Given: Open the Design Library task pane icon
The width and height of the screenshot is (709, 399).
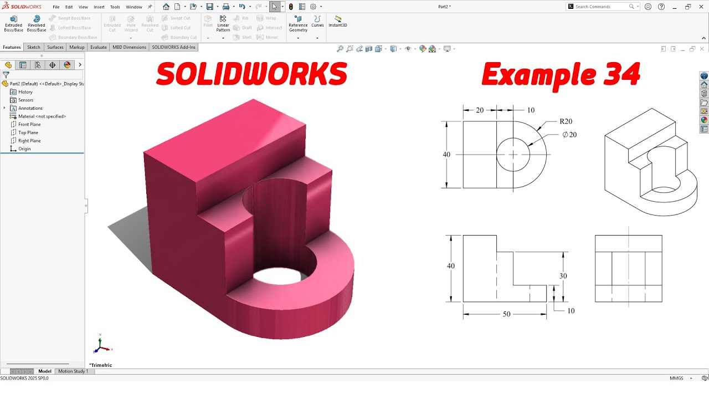Looking at the screenshot, I should click(x=704, y=94).
